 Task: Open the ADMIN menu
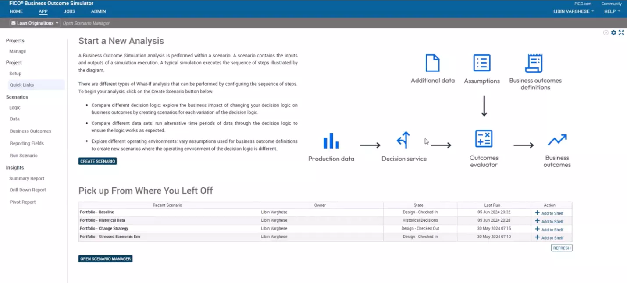click(x=98, y=11)
